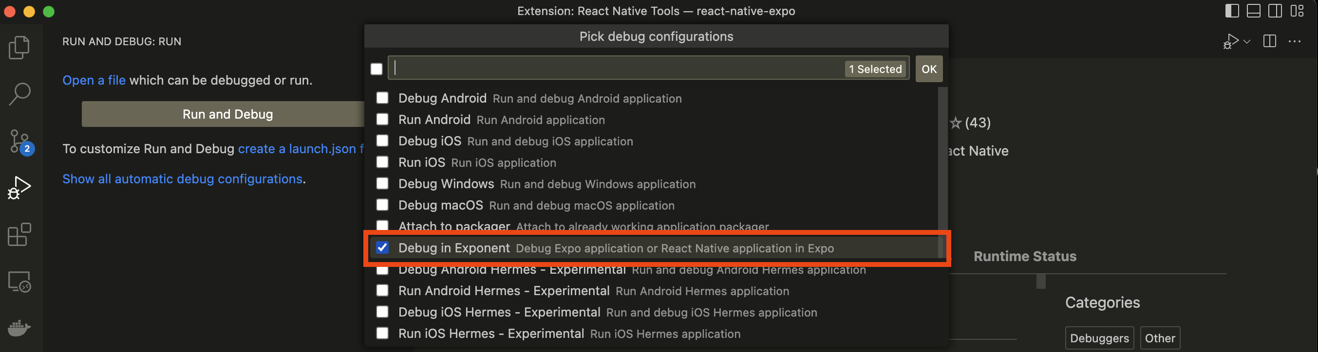
Task: Check Run Android Hermes - Experimental
Action: 382,291
